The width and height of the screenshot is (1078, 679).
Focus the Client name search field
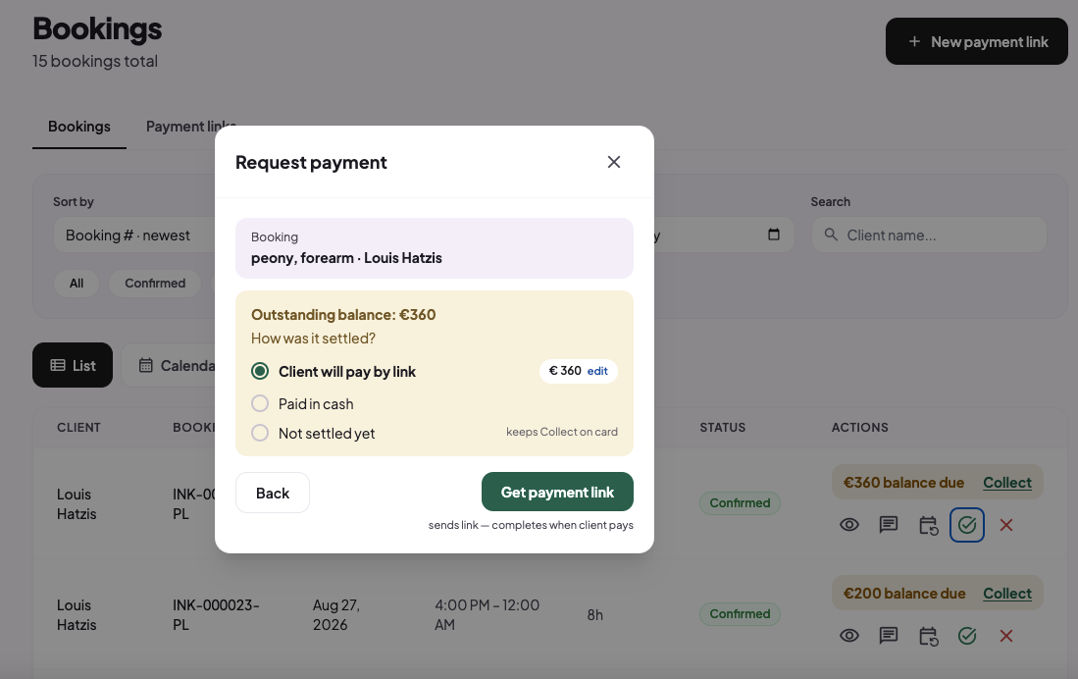[x=929, y=235]
